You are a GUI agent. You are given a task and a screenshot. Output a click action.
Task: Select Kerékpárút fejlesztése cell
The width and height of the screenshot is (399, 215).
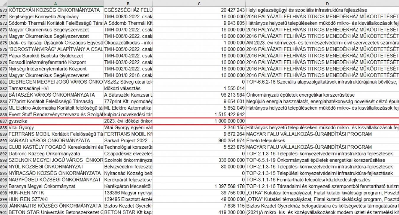click(128, 180)
